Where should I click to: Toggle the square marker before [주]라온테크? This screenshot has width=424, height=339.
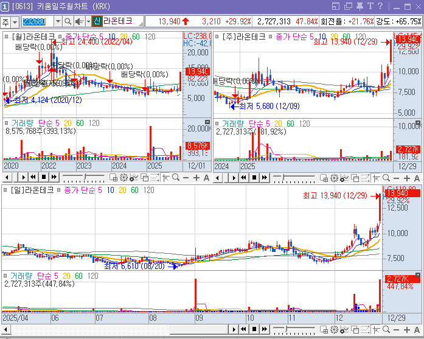(217, 37)
